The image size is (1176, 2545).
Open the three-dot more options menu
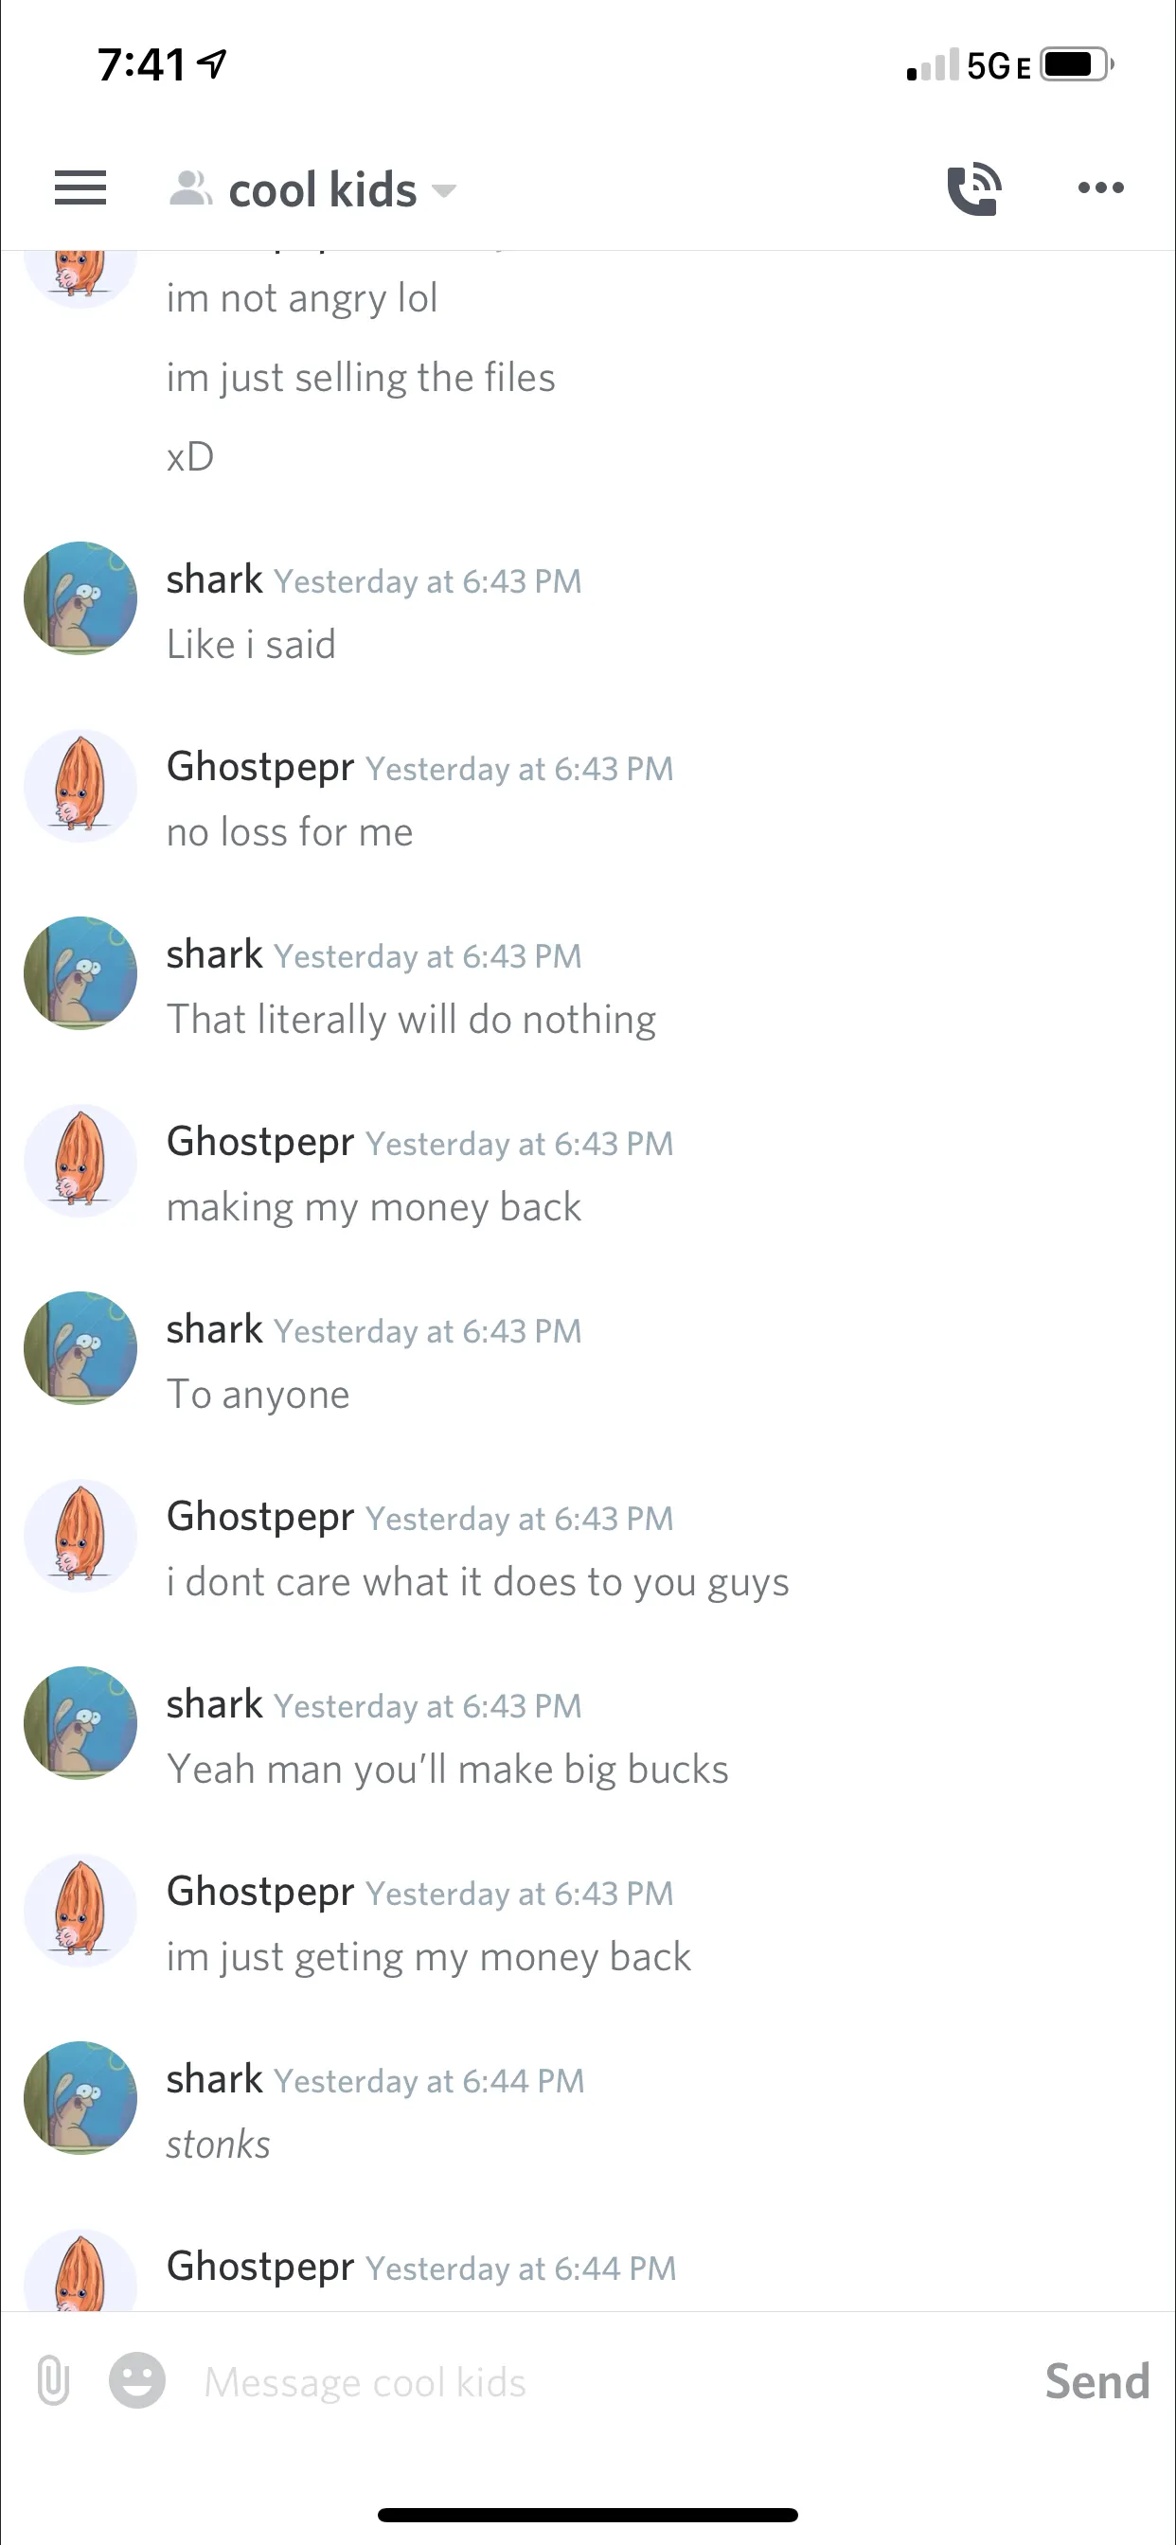pyautogui.click(x=1101, y=187)
